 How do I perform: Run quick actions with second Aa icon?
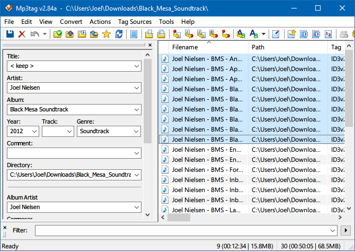coord(254,34)
